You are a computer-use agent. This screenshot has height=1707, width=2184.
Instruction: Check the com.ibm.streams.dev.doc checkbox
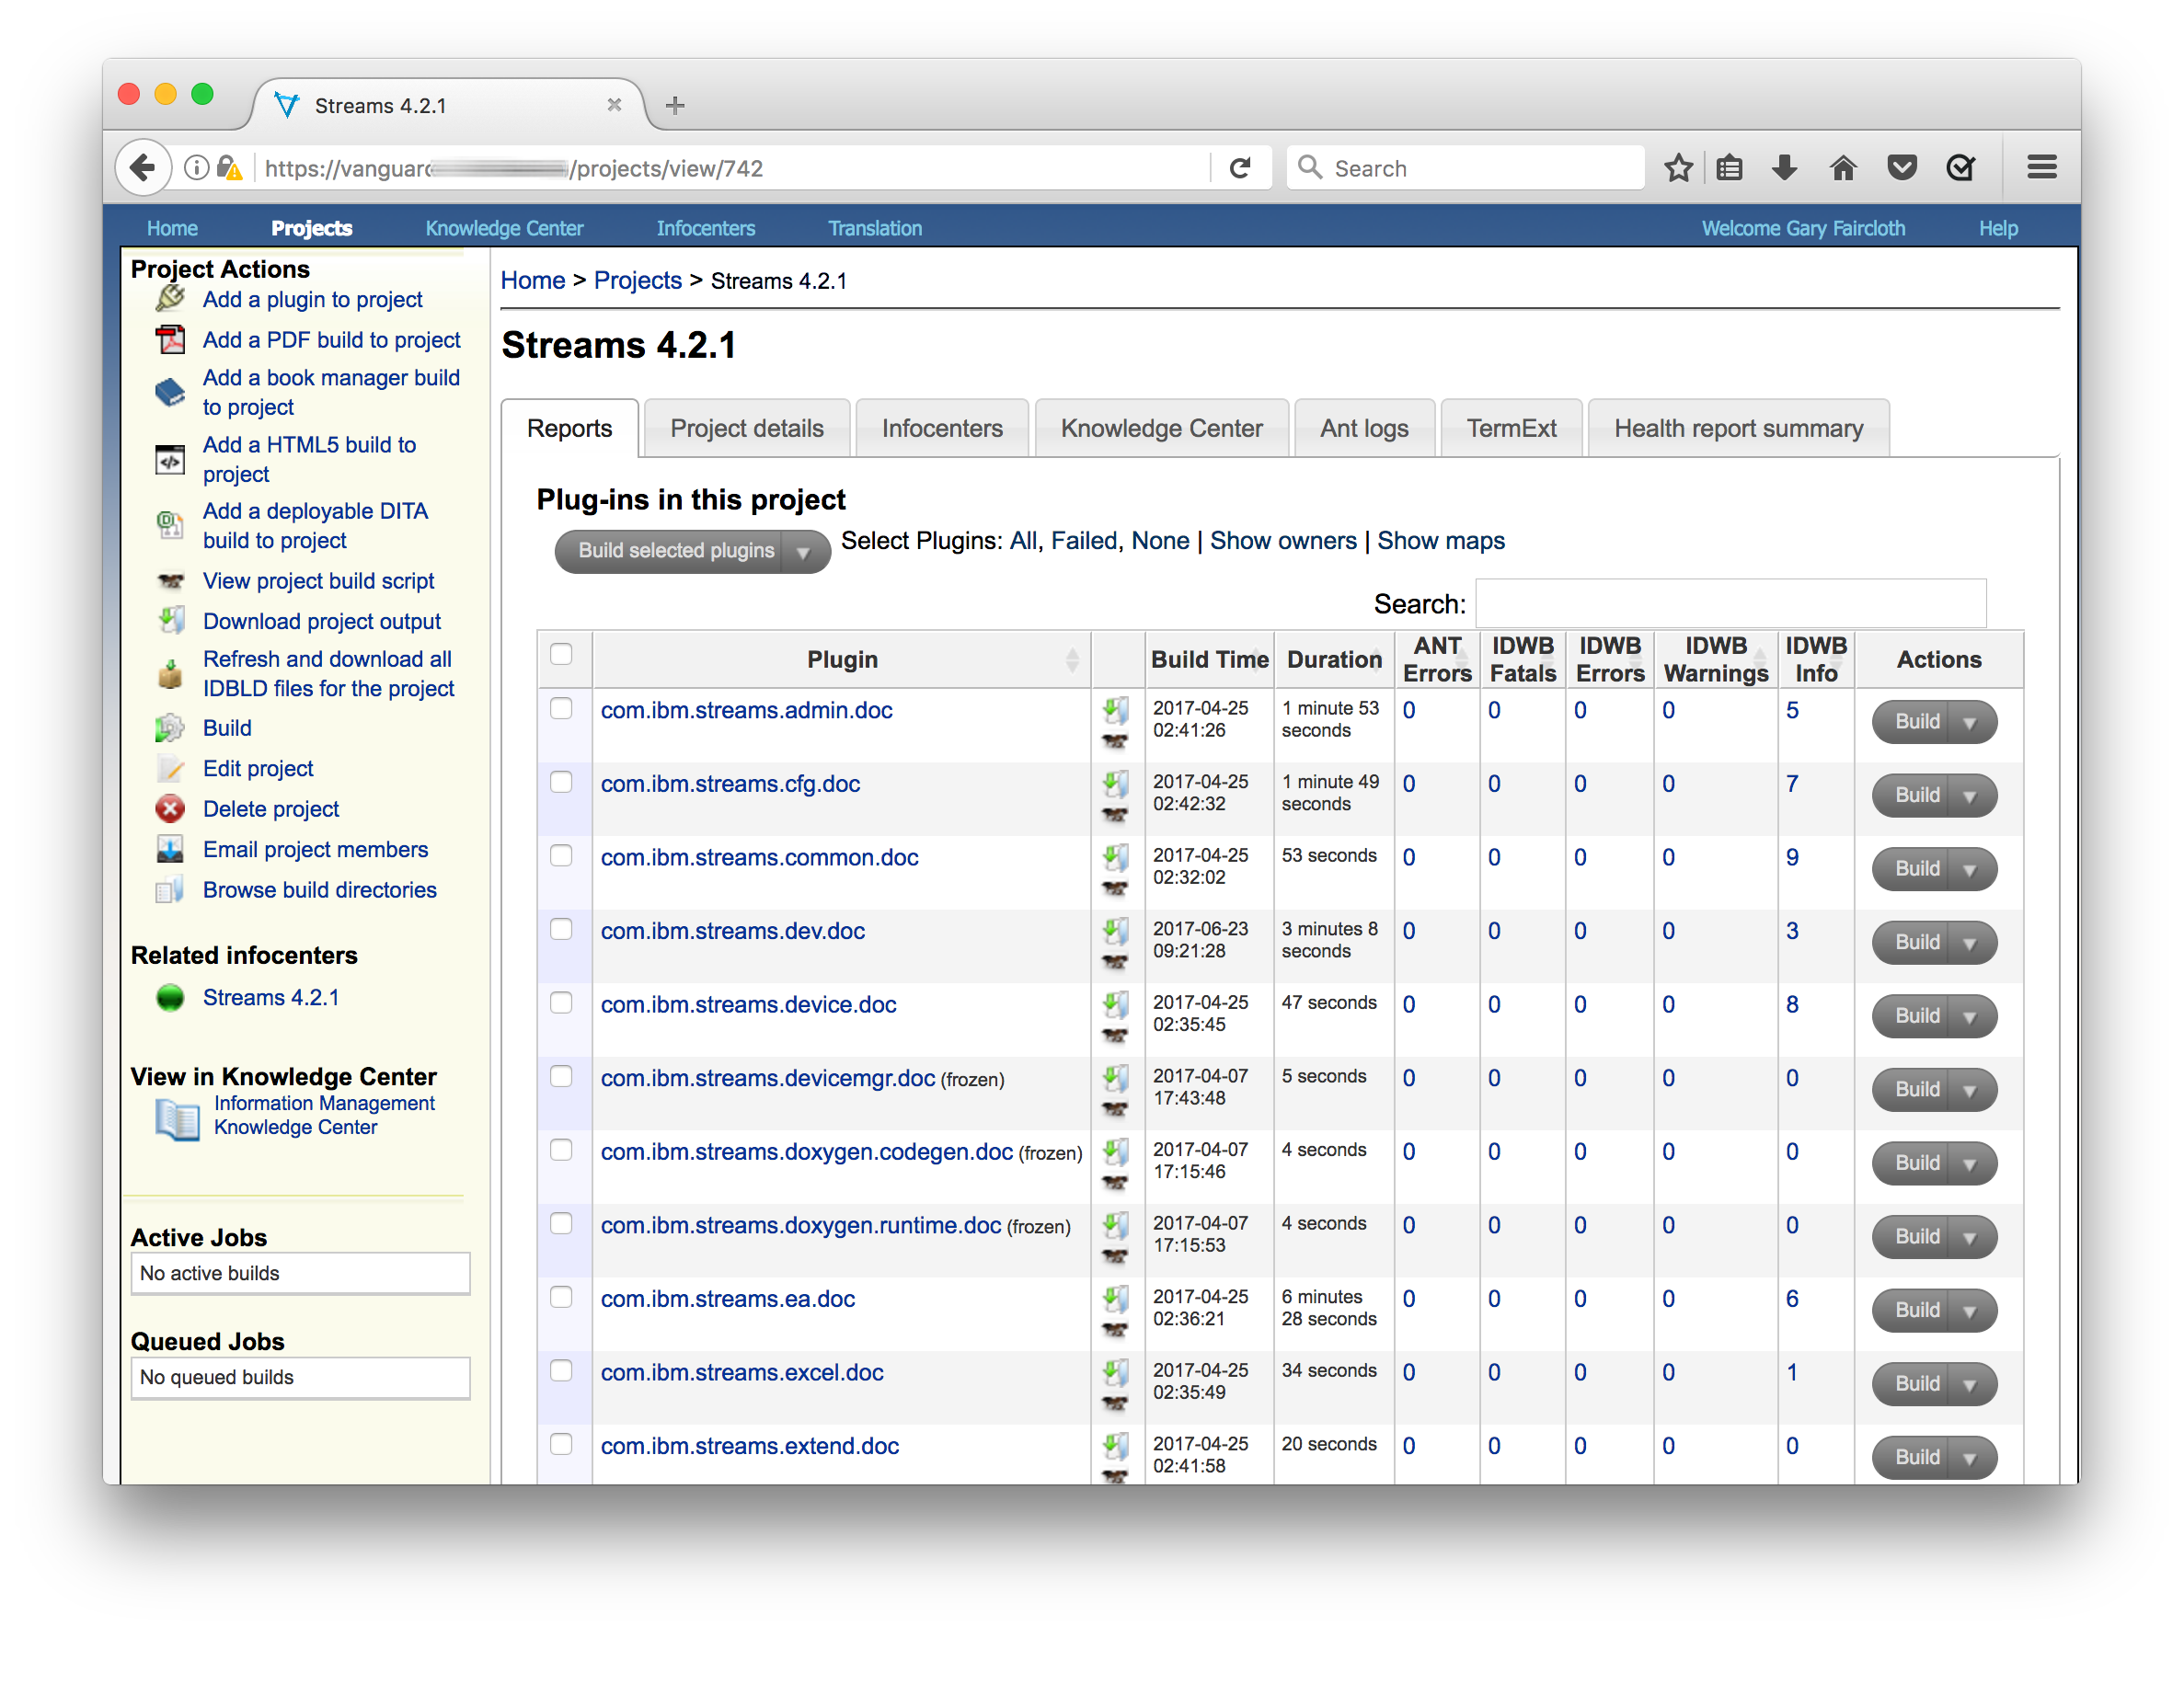pos(561,929)
